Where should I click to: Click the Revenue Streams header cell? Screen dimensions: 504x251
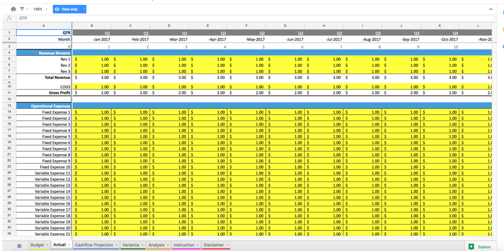point(44,53)
